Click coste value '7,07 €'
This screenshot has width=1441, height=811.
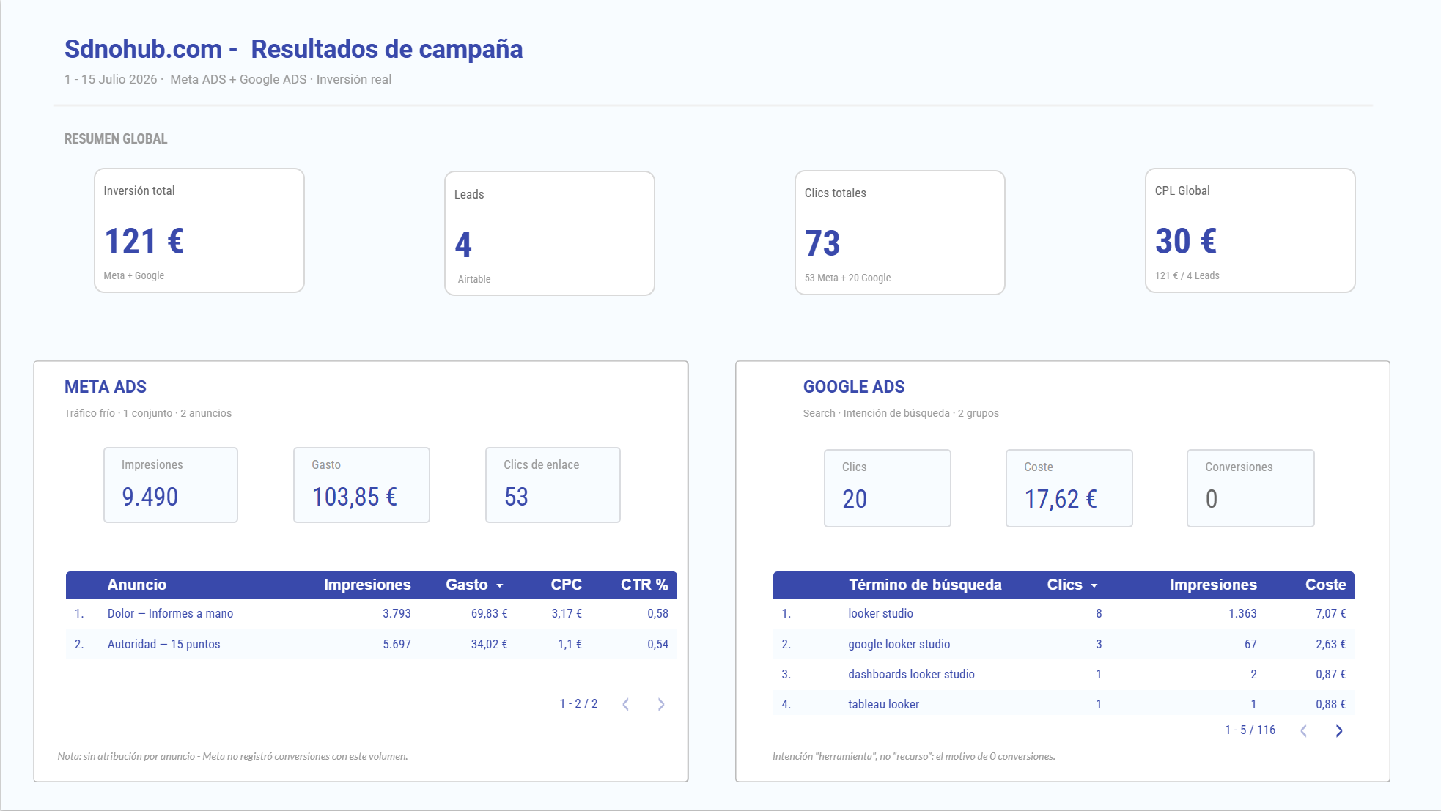[x=1330, y=613]
